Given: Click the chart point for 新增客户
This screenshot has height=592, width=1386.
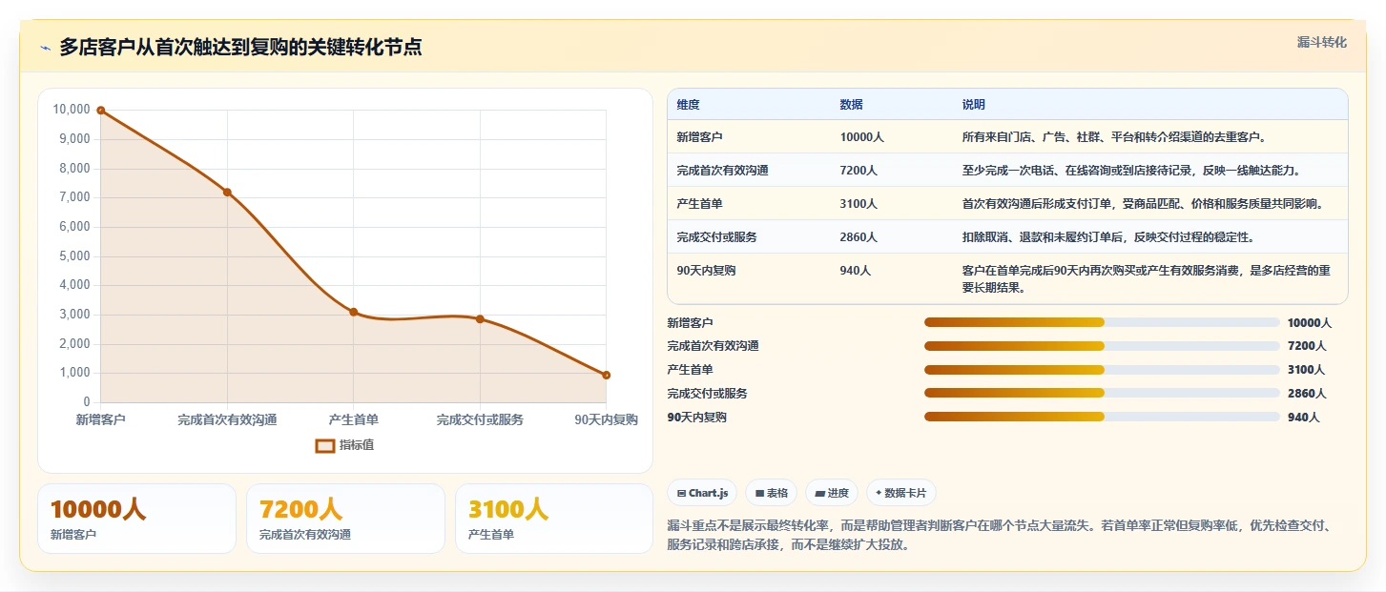Looking at the screenshot, I should (x=100, y=111).
